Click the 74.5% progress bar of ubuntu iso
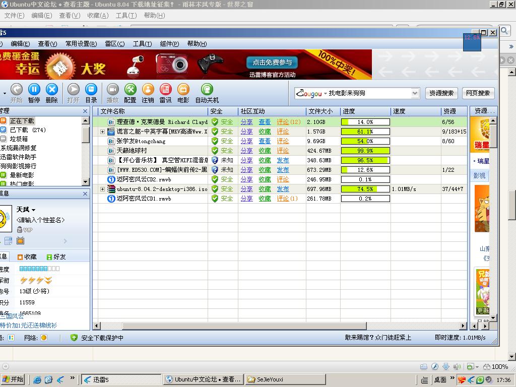516x387 pixels. [365, 189]
